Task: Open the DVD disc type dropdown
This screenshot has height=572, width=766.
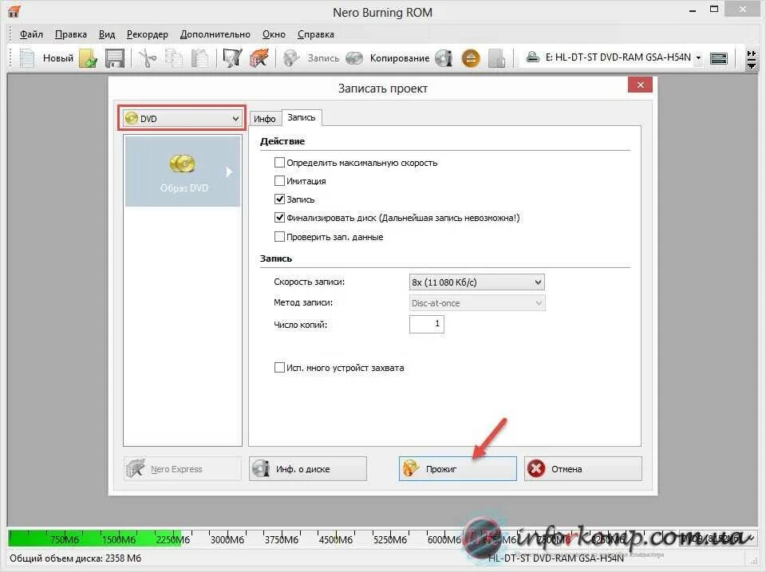Action: coord(182,119)
